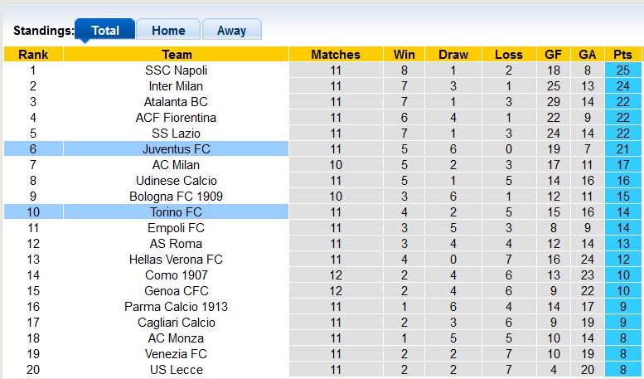
Task: Click the Matches column header
Action: [336, 55]
